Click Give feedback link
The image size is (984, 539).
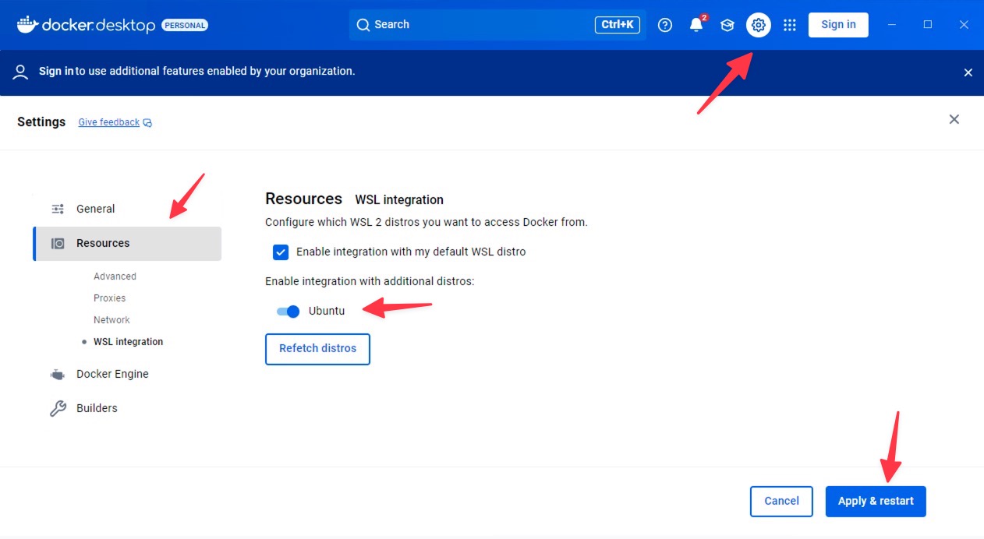click(109, 122)
